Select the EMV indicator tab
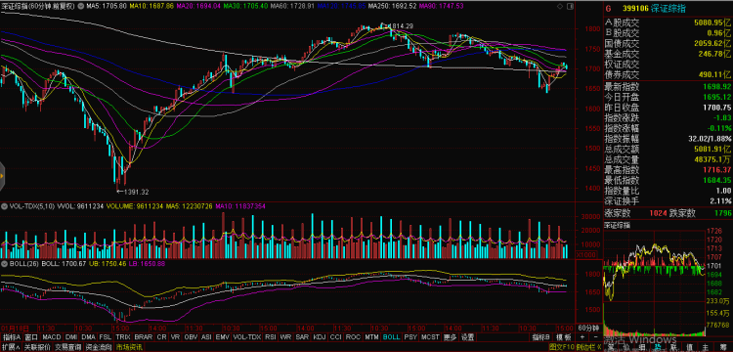 click(x=223, y=337)
